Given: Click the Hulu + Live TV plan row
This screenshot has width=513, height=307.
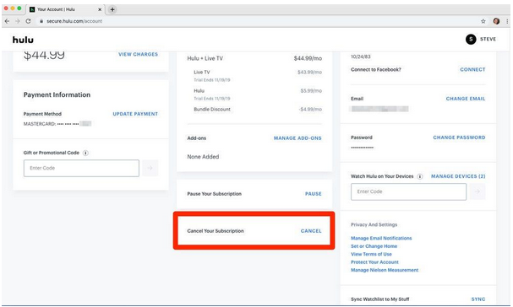Looking at the screenshot, I should pyautogui.click(x=254, y=58).
